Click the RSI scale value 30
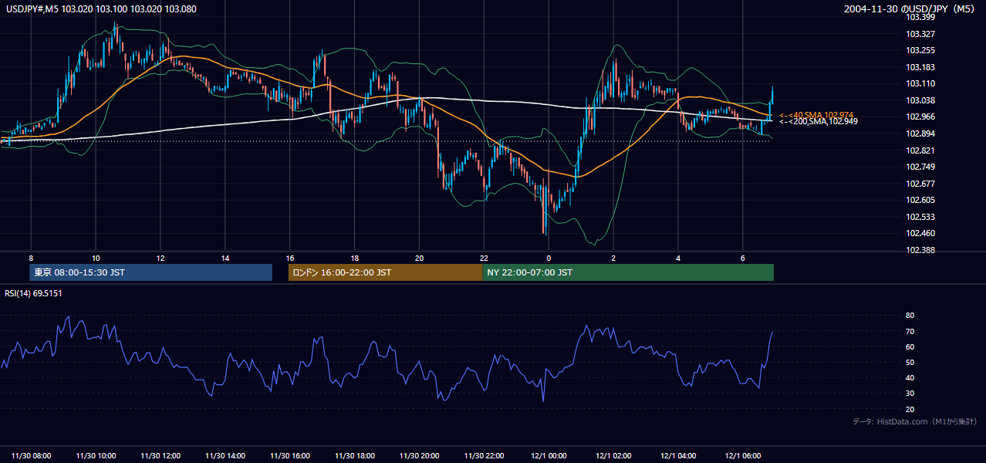This screenshot has width=986, height=463. (x=910, y=394)
